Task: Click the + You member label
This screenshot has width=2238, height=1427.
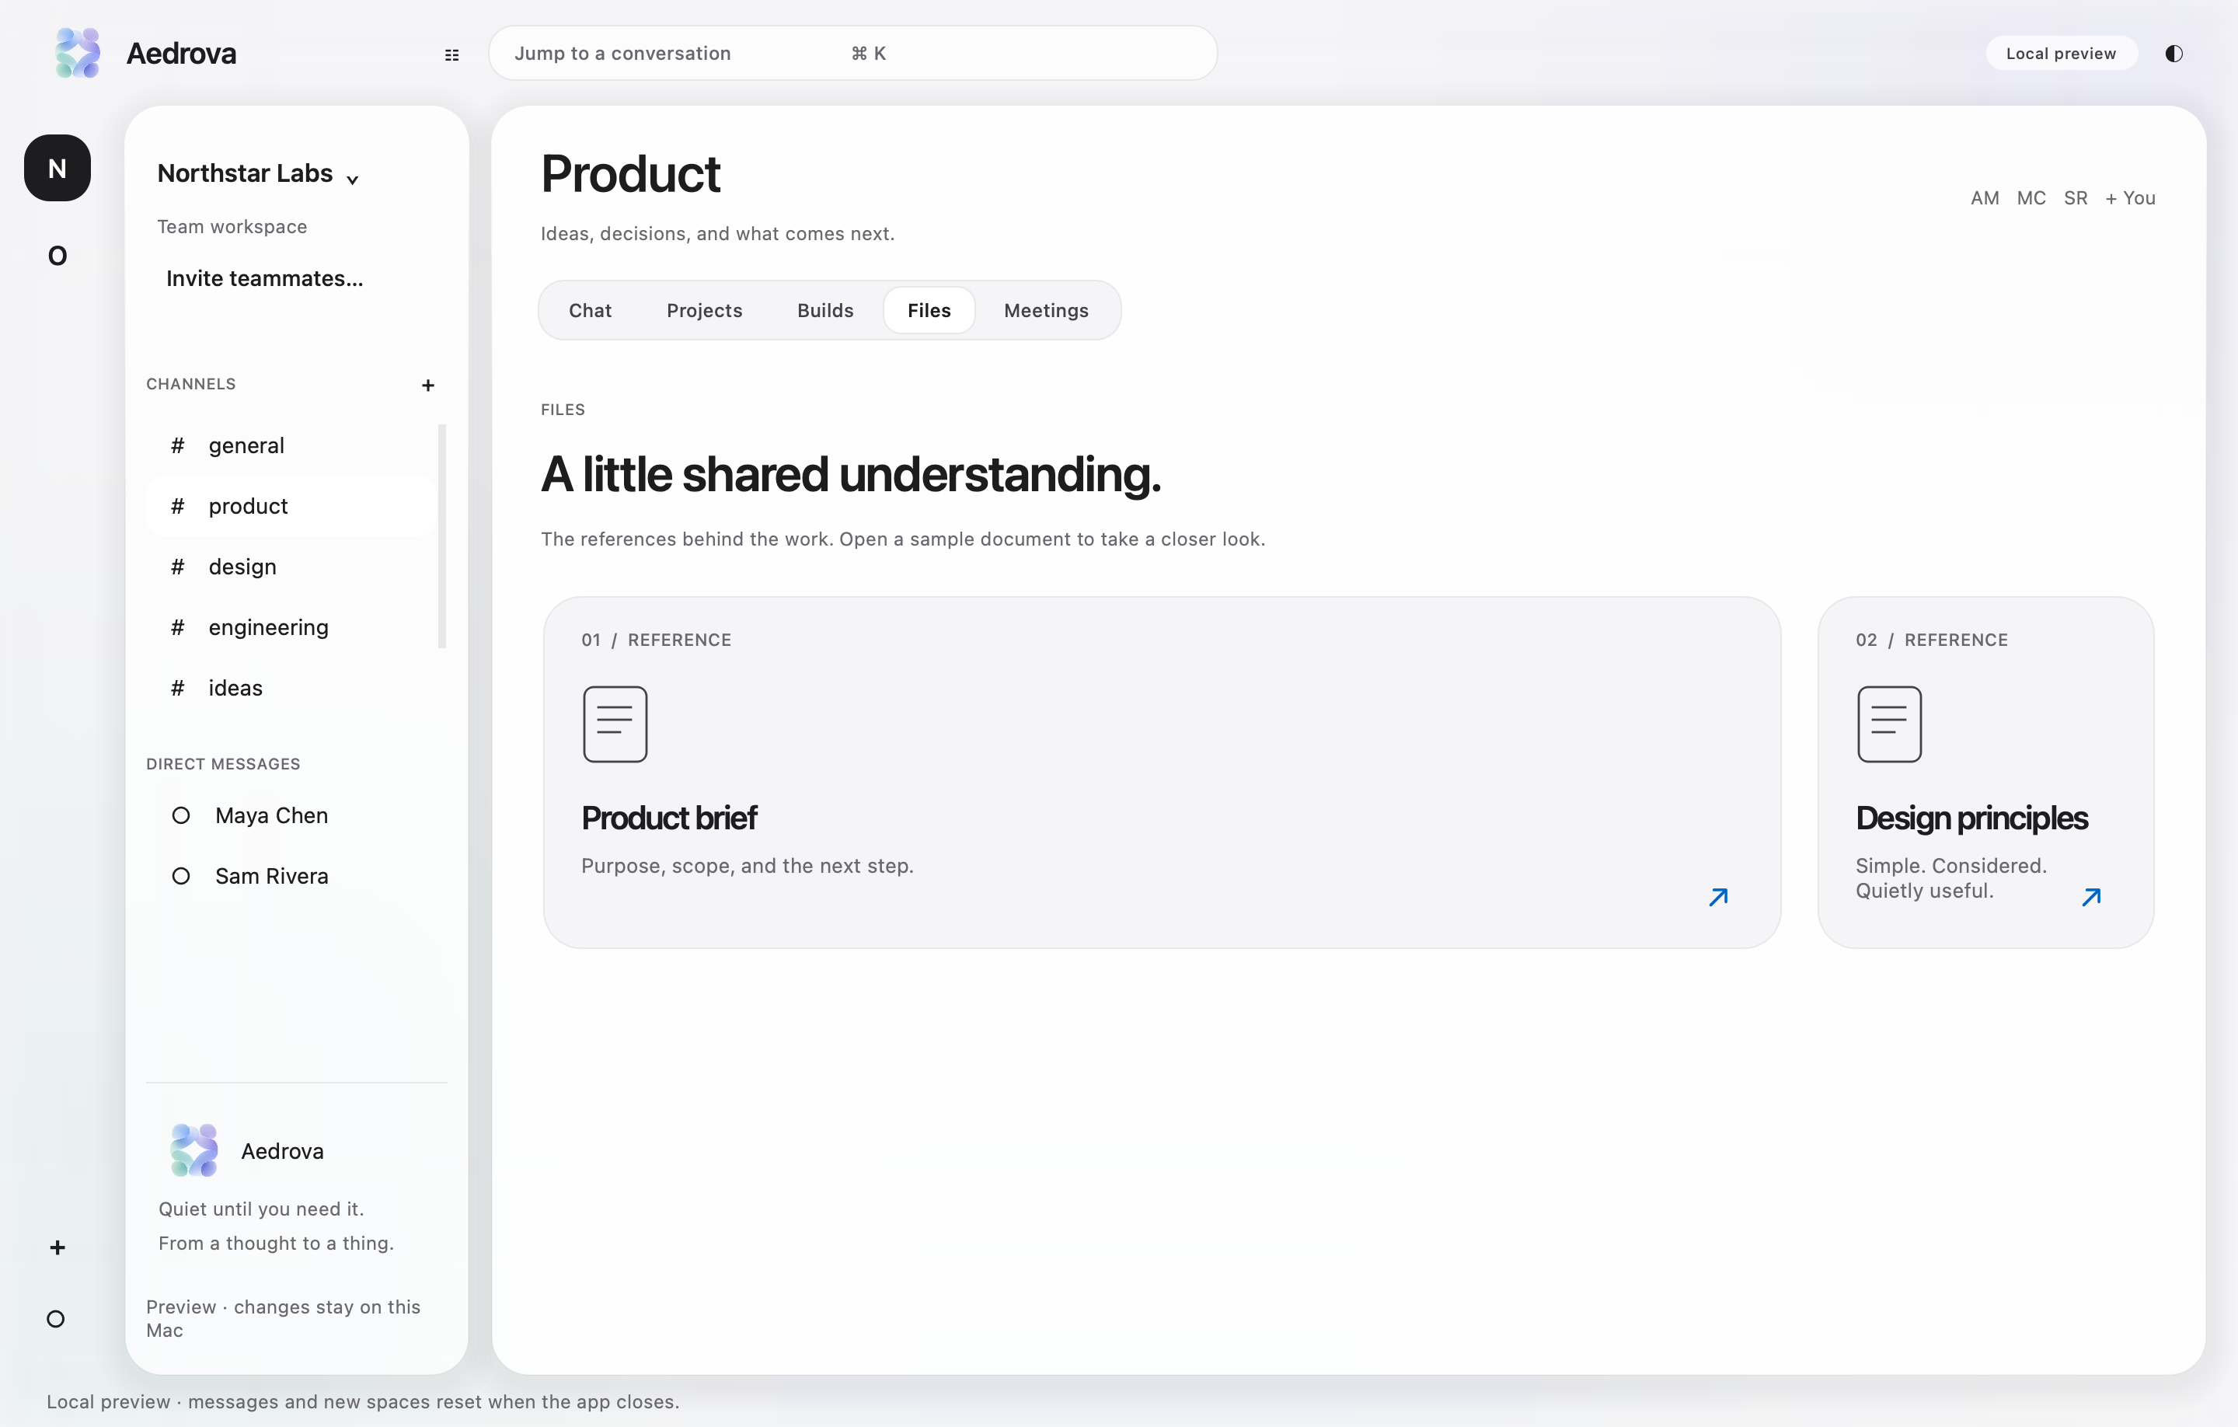Action: click(x=2130, y=198)
